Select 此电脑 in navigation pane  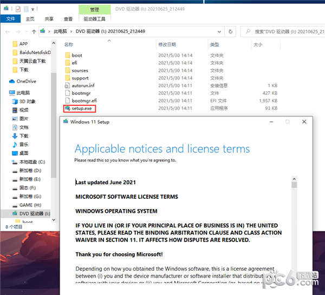coord(19,93)
